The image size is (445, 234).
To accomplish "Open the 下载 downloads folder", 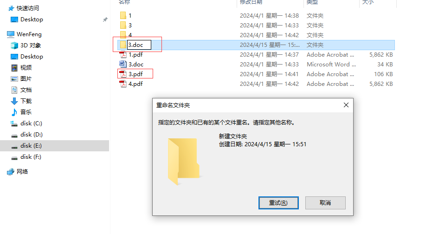I will tap(21, 101).
